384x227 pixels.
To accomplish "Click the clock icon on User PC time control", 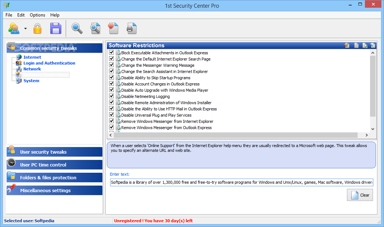I will 11,163.
